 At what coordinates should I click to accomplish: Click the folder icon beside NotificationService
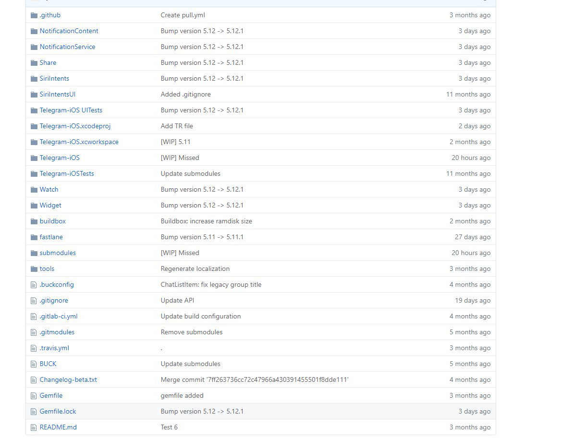(x=34, y=47)
